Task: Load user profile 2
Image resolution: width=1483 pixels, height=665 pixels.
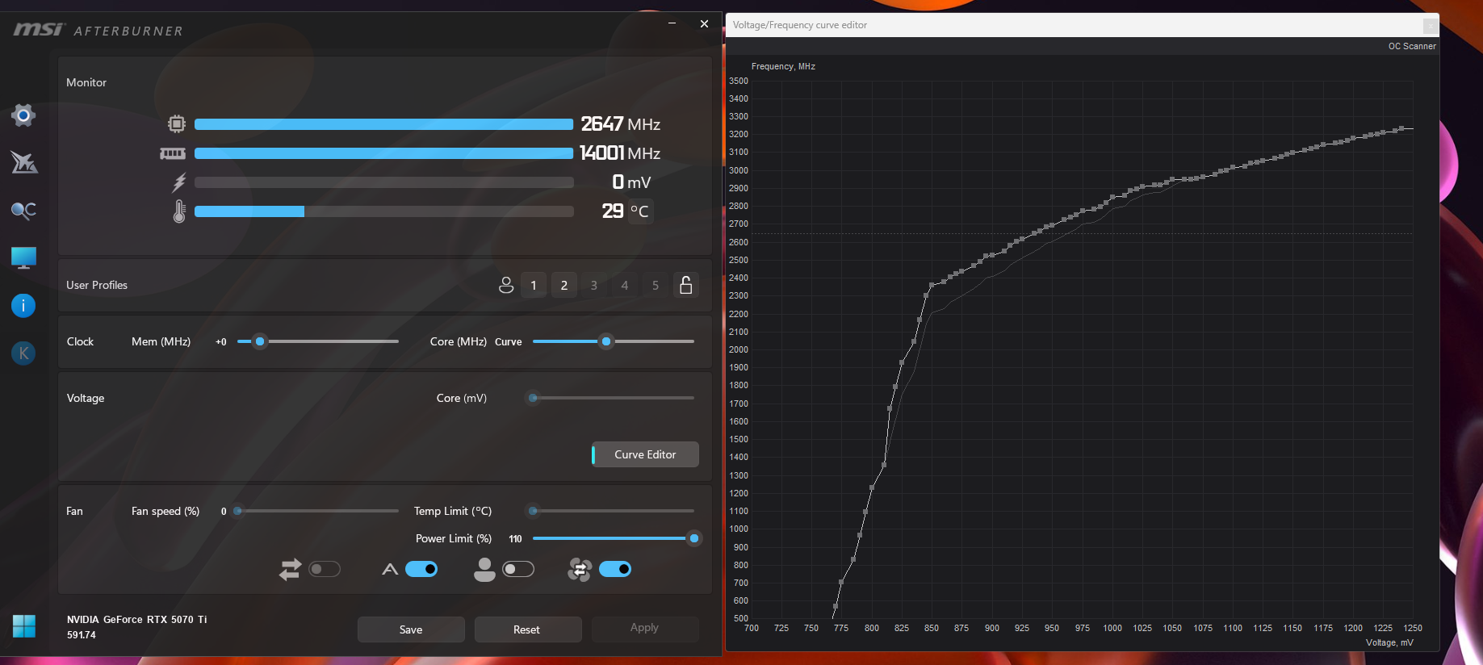Action: pyautogui.click(x=564, y=285)
